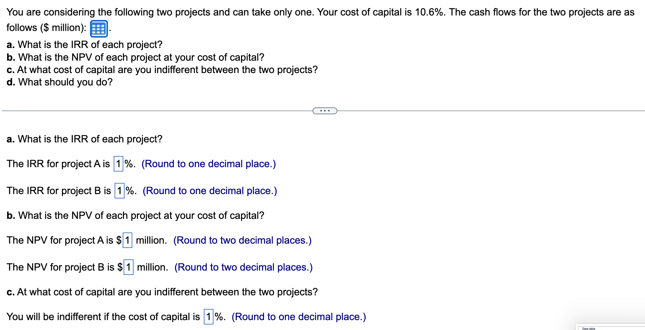Select the IRR input field for project B
Image resolution: width=645 pixels, height=330 pixels.
pos(119,190)
